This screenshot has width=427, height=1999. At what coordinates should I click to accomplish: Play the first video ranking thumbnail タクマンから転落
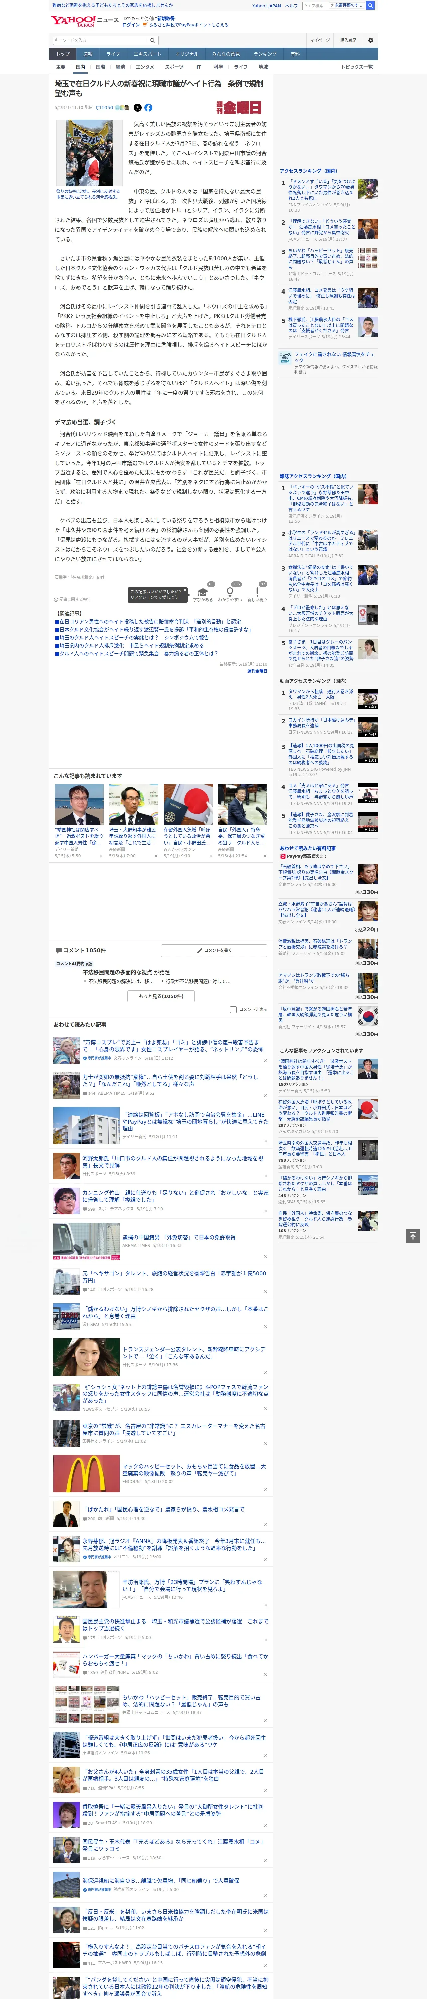coord(368,699)
